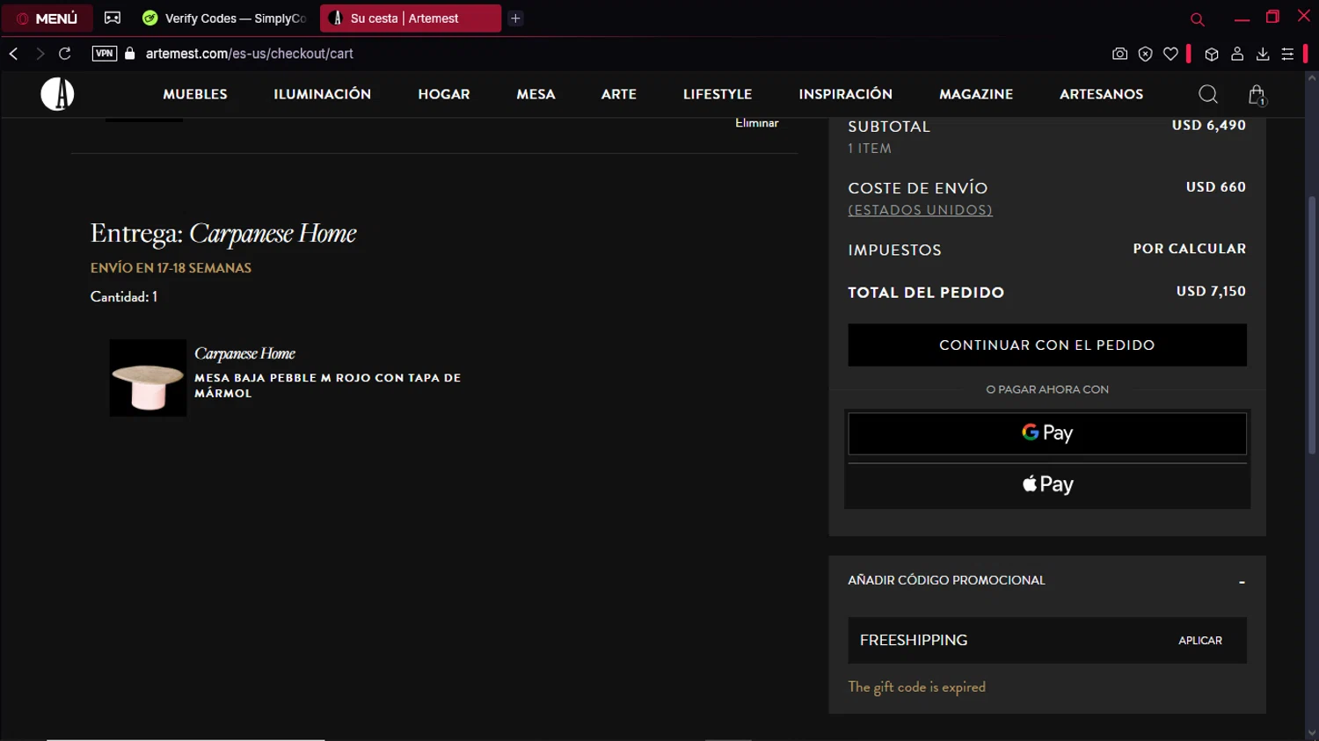Open the Easy Setup settings icon
The image size is (1319, 741).
pos(1287,54)
